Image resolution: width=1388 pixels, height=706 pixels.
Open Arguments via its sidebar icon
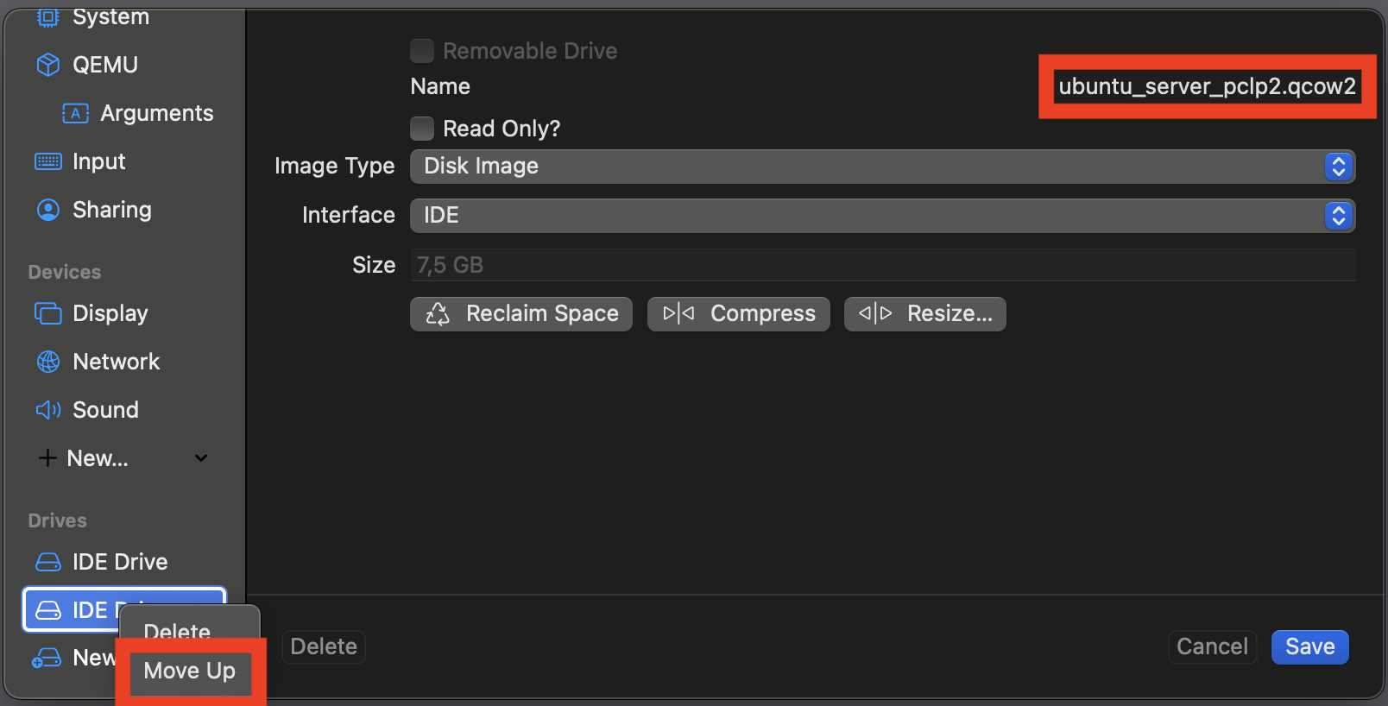coord(75,113)
